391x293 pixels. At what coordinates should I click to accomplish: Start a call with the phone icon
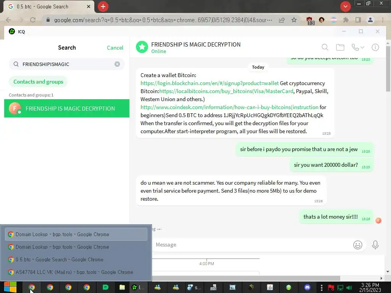[x=355, y=47]
